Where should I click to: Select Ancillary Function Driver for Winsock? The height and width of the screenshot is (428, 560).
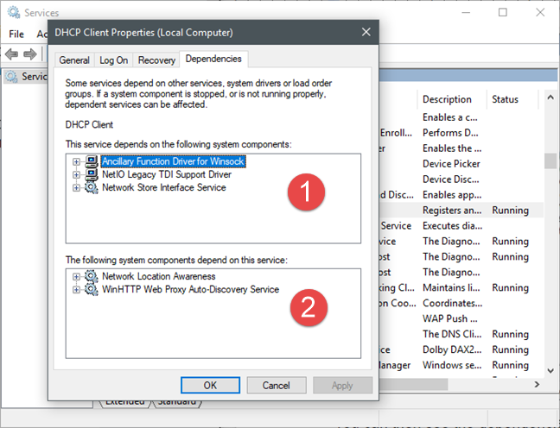click(173, 161)
